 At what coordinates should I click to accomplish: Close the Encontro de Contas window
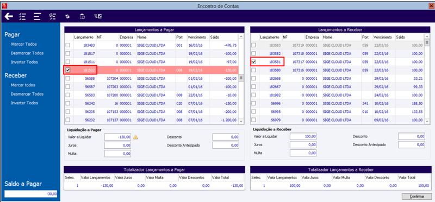point(431,5)
